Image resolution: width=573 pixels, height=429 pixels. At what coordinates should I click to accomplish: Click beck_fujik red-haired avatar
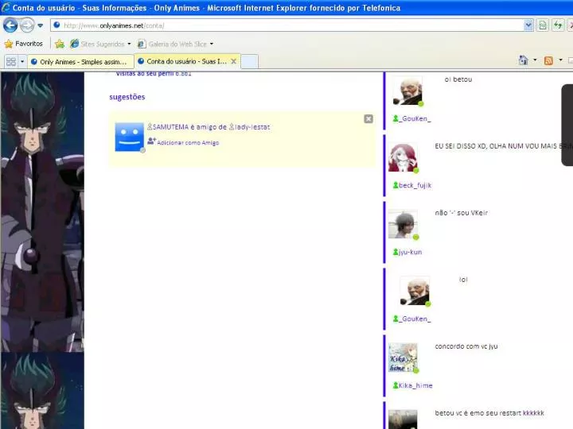pos(403,157)
